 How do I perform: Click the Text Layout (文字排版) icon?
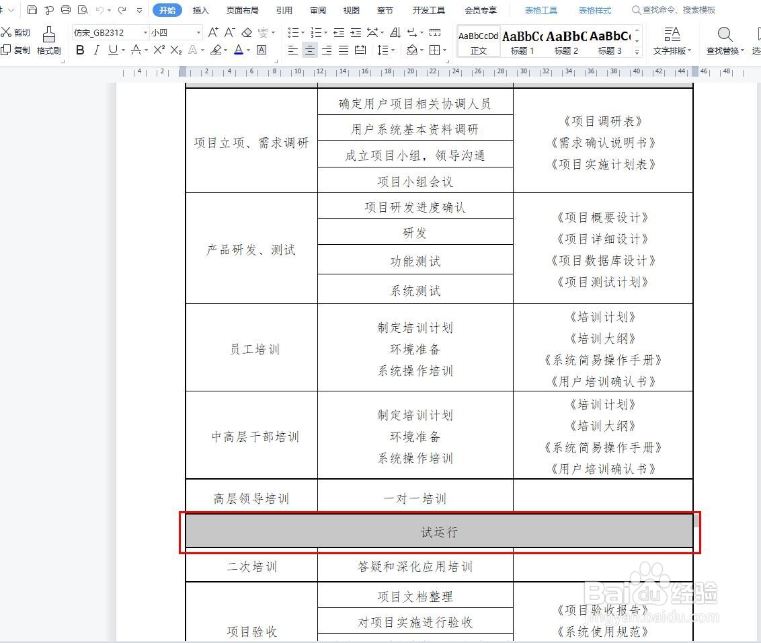click(672, 42)
